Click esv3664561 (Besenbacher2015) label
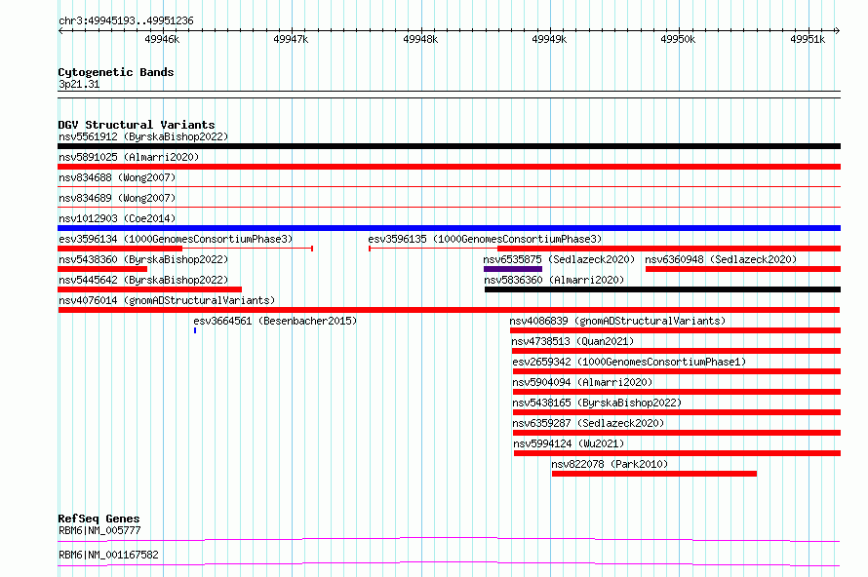Viewport: 868px width, 577px height. coord(275,321)
